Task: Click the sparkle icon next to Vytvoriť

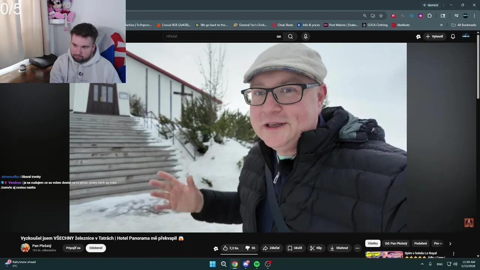Action: [x=418, y=36]
